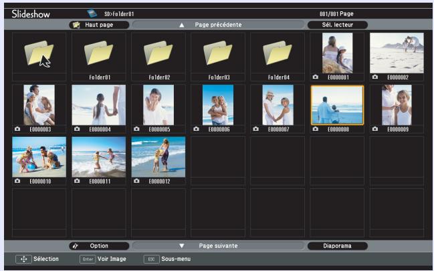
Task: Click the camera icon beside E0000004
Action: coord(77,129)
